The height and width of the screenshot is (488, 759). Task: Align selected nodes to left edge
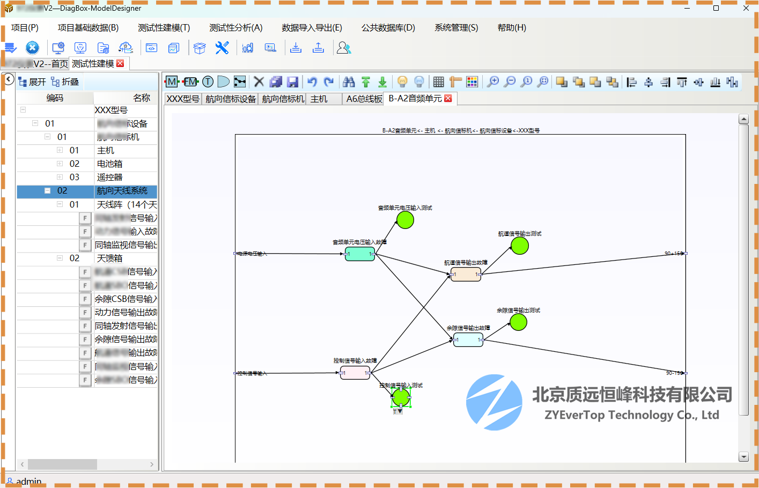(631, 82)
